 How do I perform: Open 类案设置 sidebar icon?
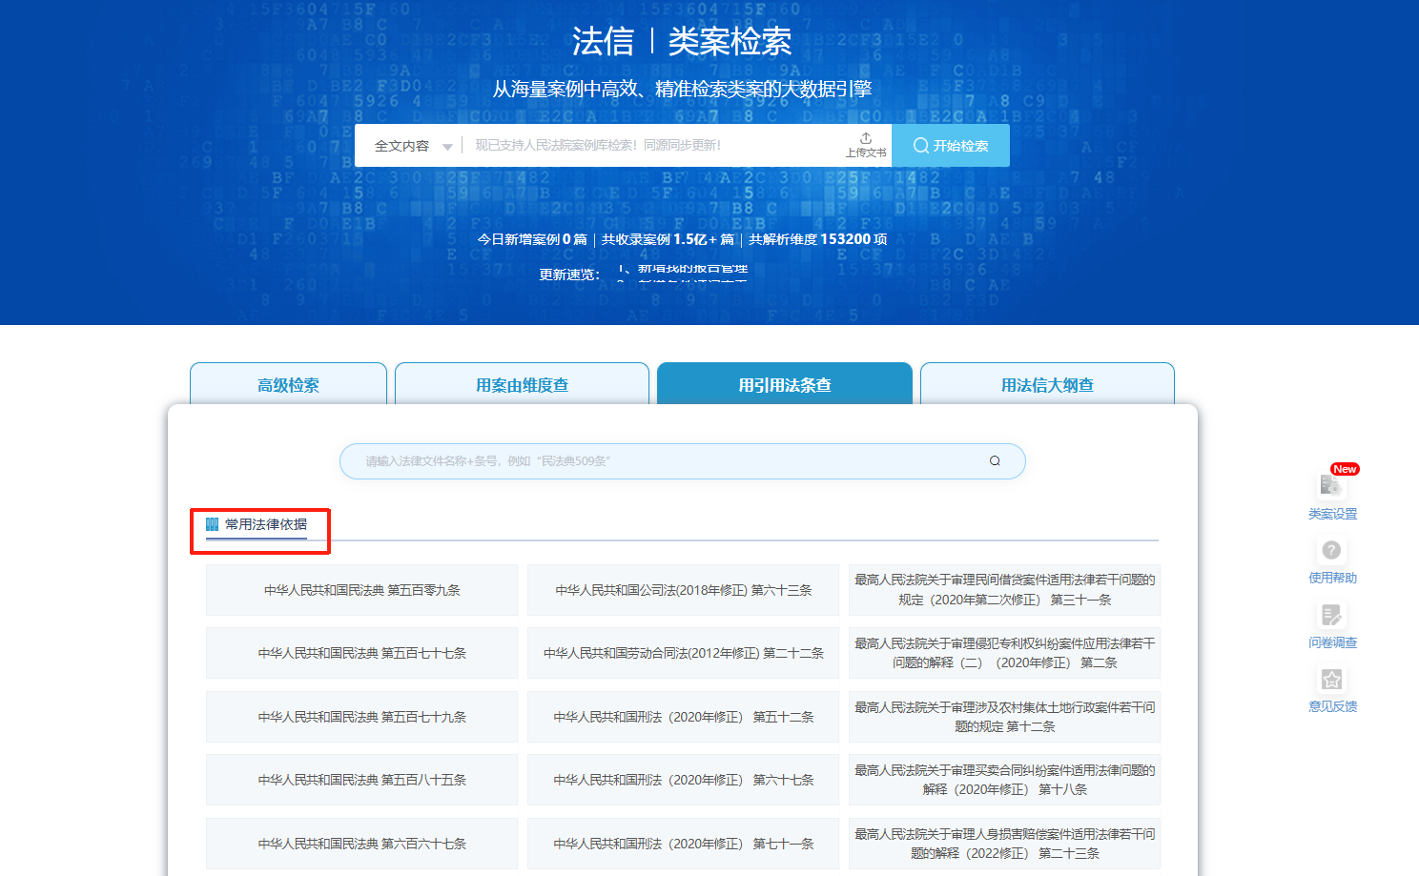click(x=1331, y=485)
